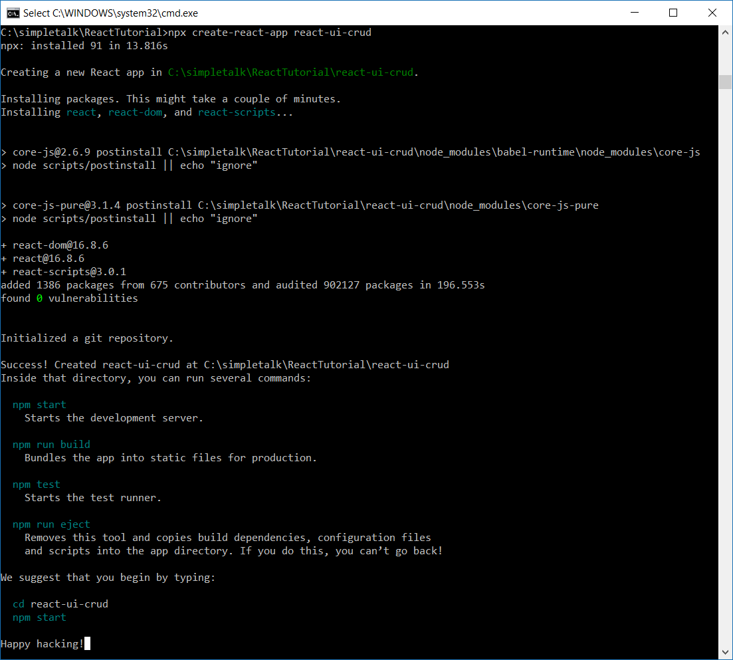This screenshot has height=660, width=733.
Task: Click the 'core-js-pure@3.1.4 postinstall' line
Action: (300, 205)
